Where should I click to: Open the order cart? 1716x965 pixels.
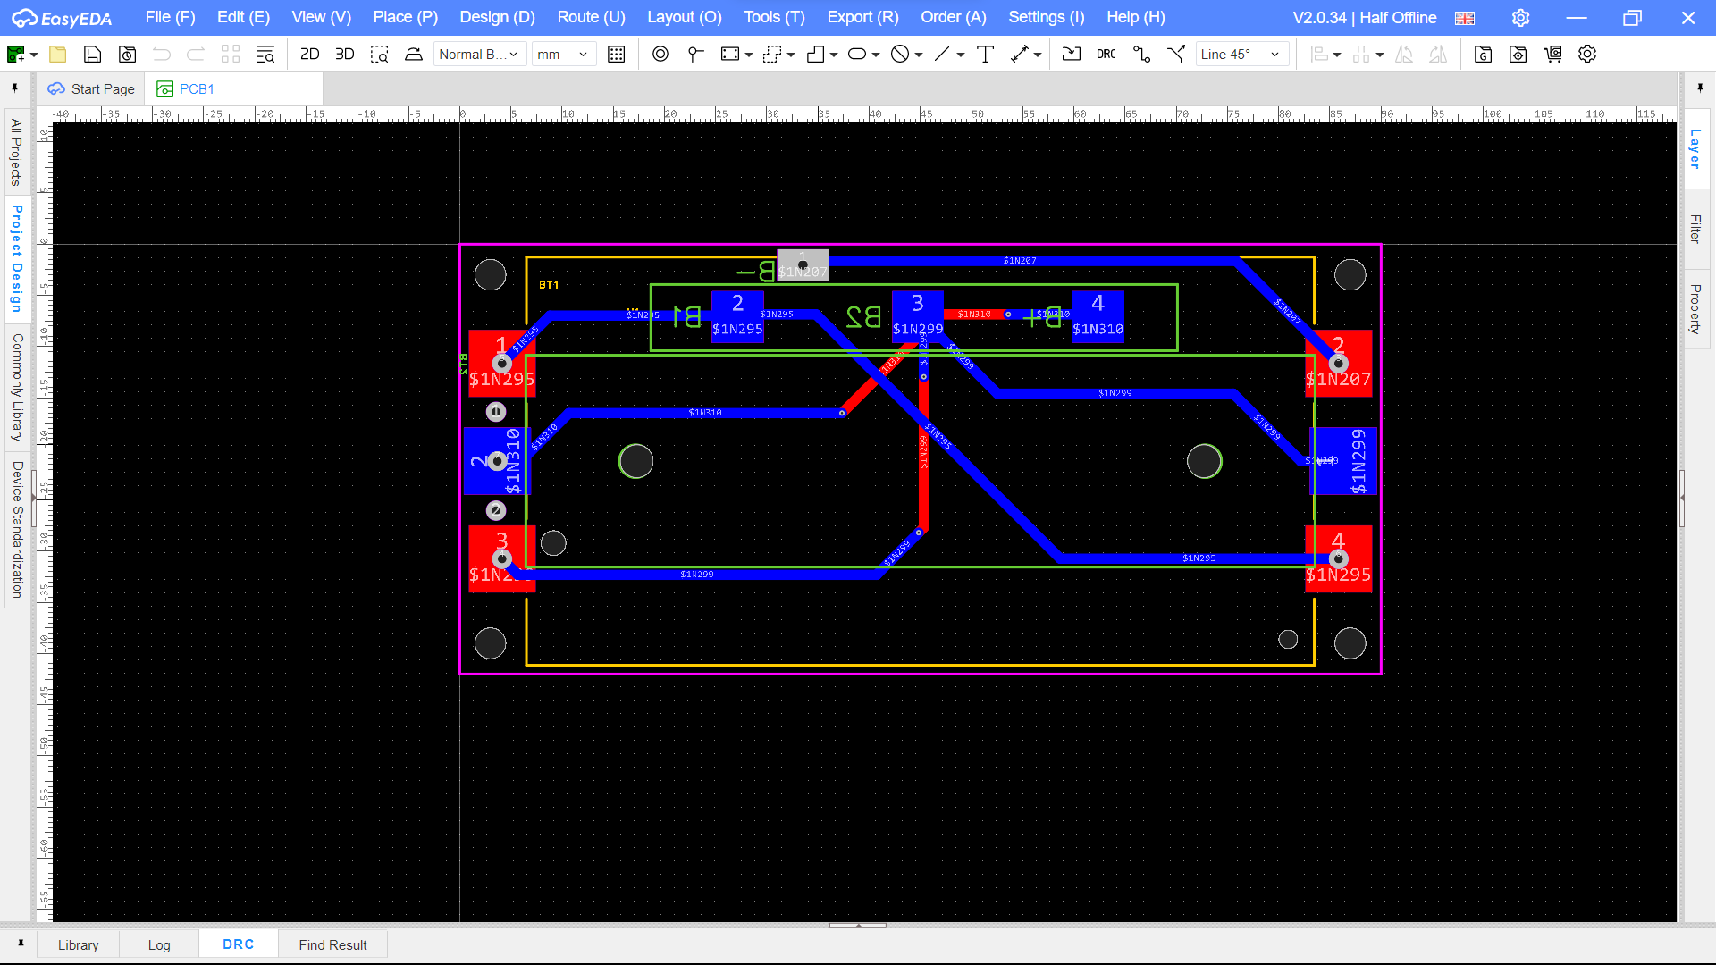point(1553,54)
